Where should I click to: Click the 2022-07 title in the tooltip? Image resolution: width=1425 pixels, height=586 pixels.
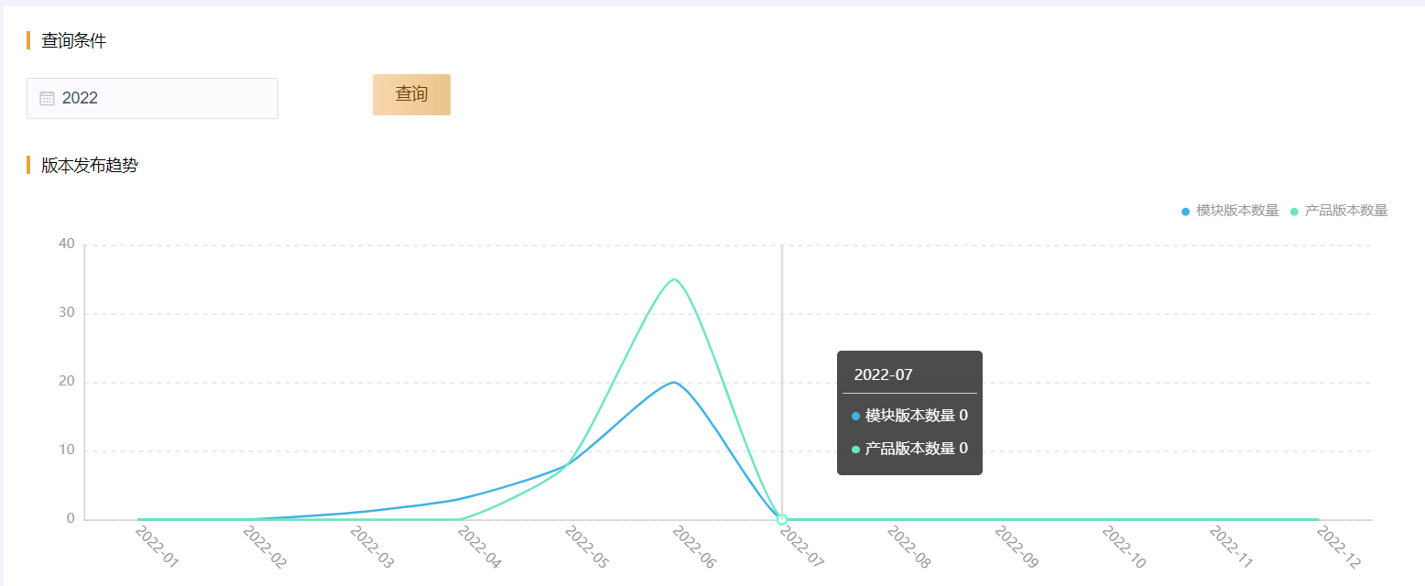[883, 374]
